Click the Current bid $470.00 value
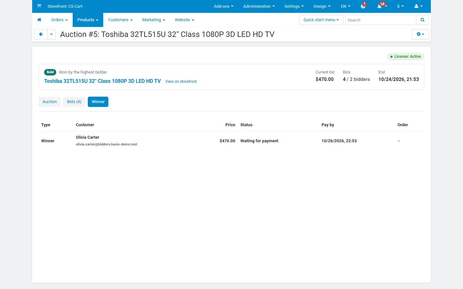This screenshot has width=463, height=289. (324, 79)
